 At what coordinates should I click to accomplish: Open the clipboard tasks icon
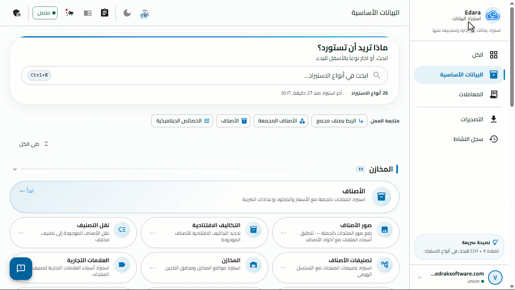[105, 13]
